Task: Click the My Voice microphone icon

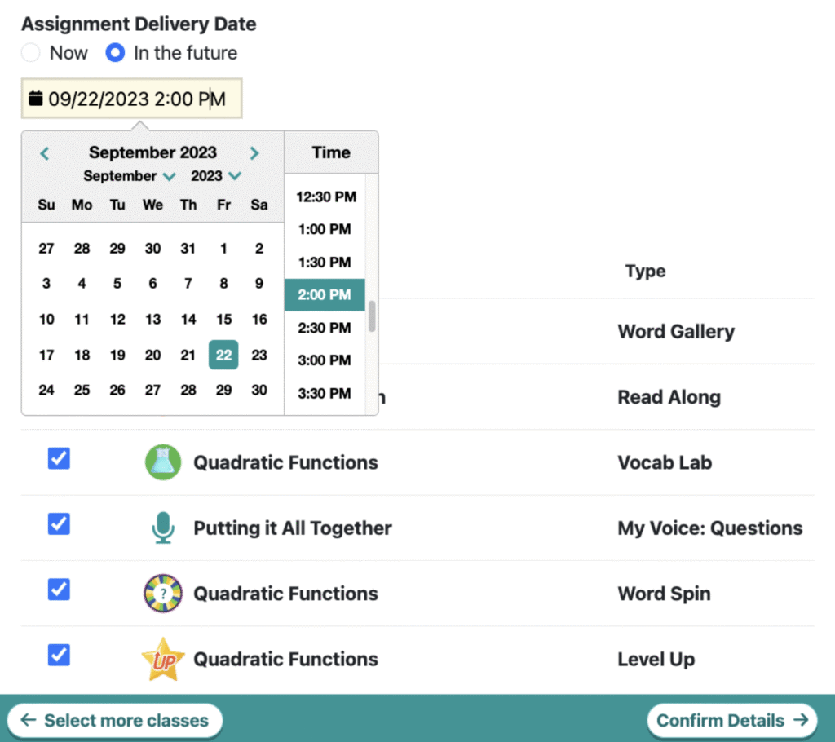Action: [x=163, y=528]
